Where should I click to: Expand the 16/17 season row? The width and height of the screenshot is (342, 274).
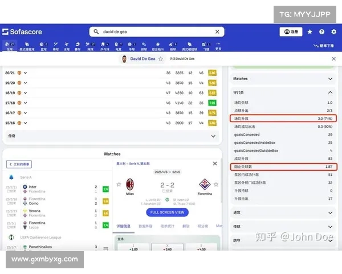(x=25, y=113)
